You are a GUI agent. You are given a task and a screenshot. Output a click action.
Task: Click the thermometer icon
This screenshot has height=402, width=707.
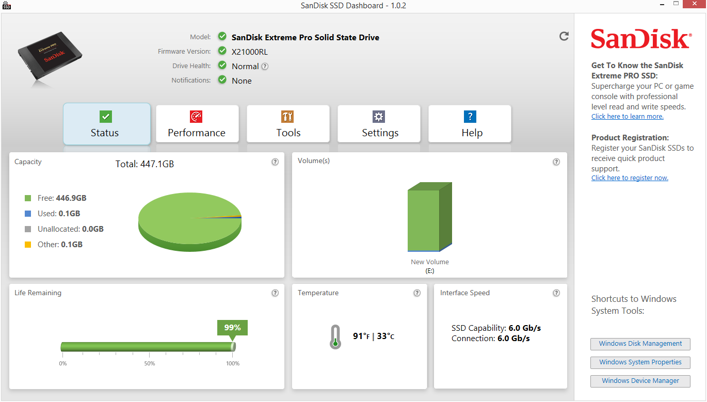tap(335, 337)
